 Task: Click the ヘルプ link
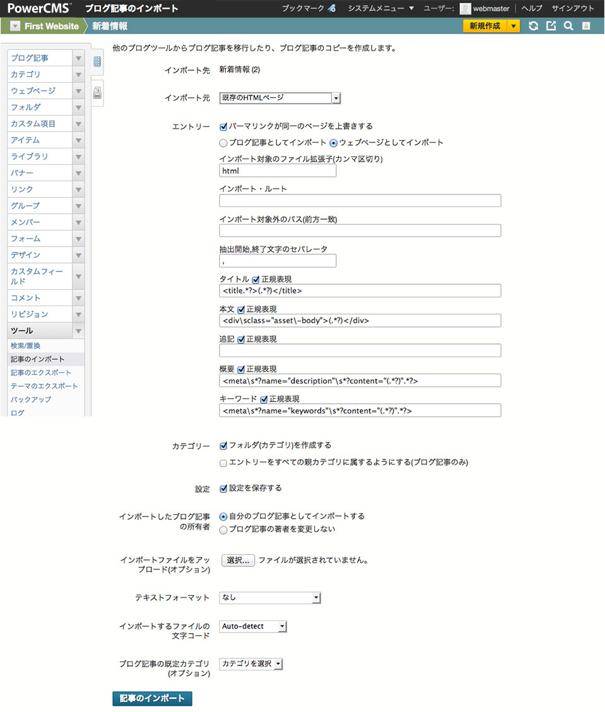coord(531,8)
